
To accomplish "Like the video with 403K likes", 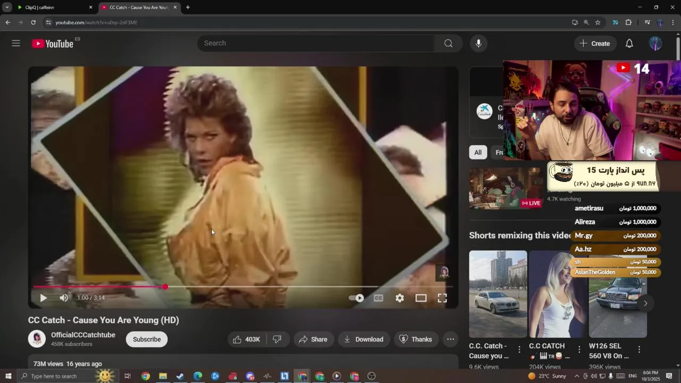I will 246,339.
